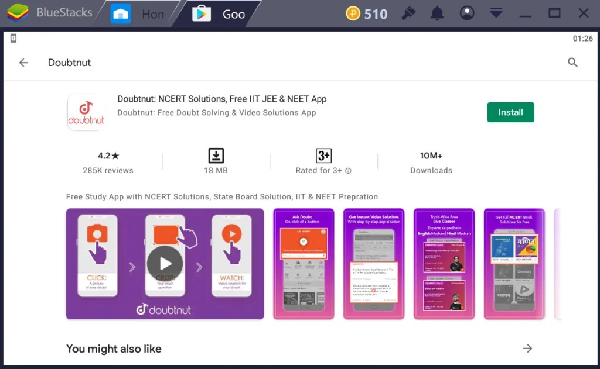
Task: Click the 510 points value
Action: pos(376,14)
